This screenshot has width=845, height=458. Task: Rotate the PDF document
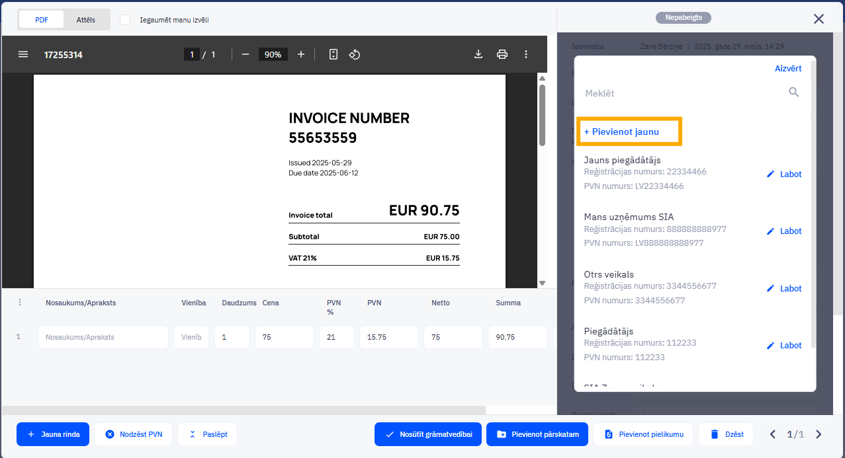click(x=354, y=54)
